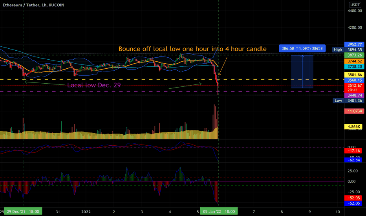Select the red -17.16 indicator value
This screenshot has width=366, height=216.
[353, 151]
